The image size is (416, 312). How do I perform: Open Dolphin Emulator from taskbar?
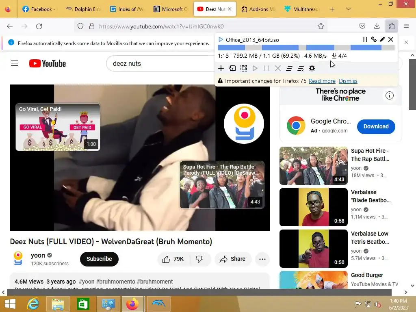(x=159, y=304)
